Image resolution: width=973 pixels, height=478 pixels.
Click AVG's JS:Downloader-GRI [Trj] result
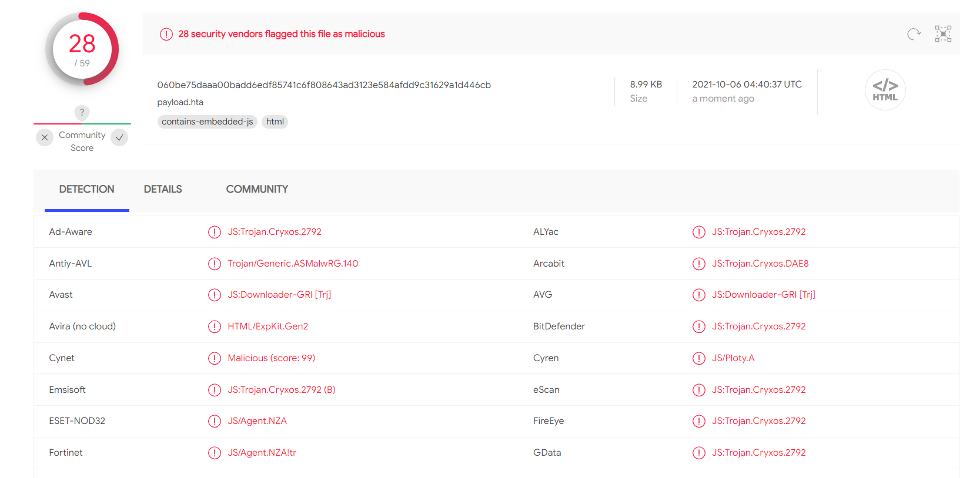pos(764,295)
